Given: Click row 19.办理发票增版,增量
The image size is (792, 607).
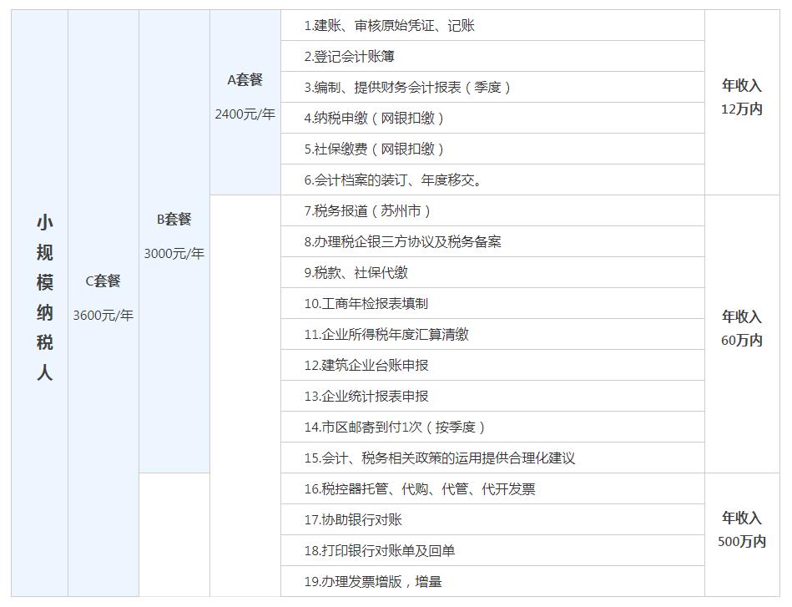Looking at the screenshot, I should click(492, 581).
